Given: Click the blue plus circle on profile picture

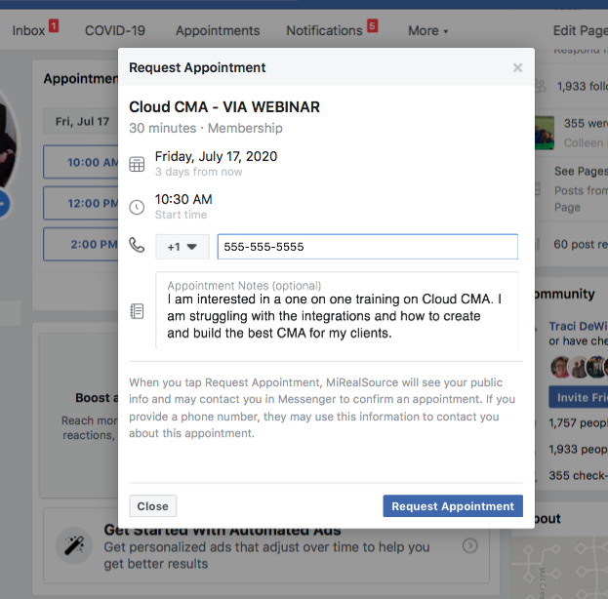Looking at the screenshot, I should click(2, 204).
